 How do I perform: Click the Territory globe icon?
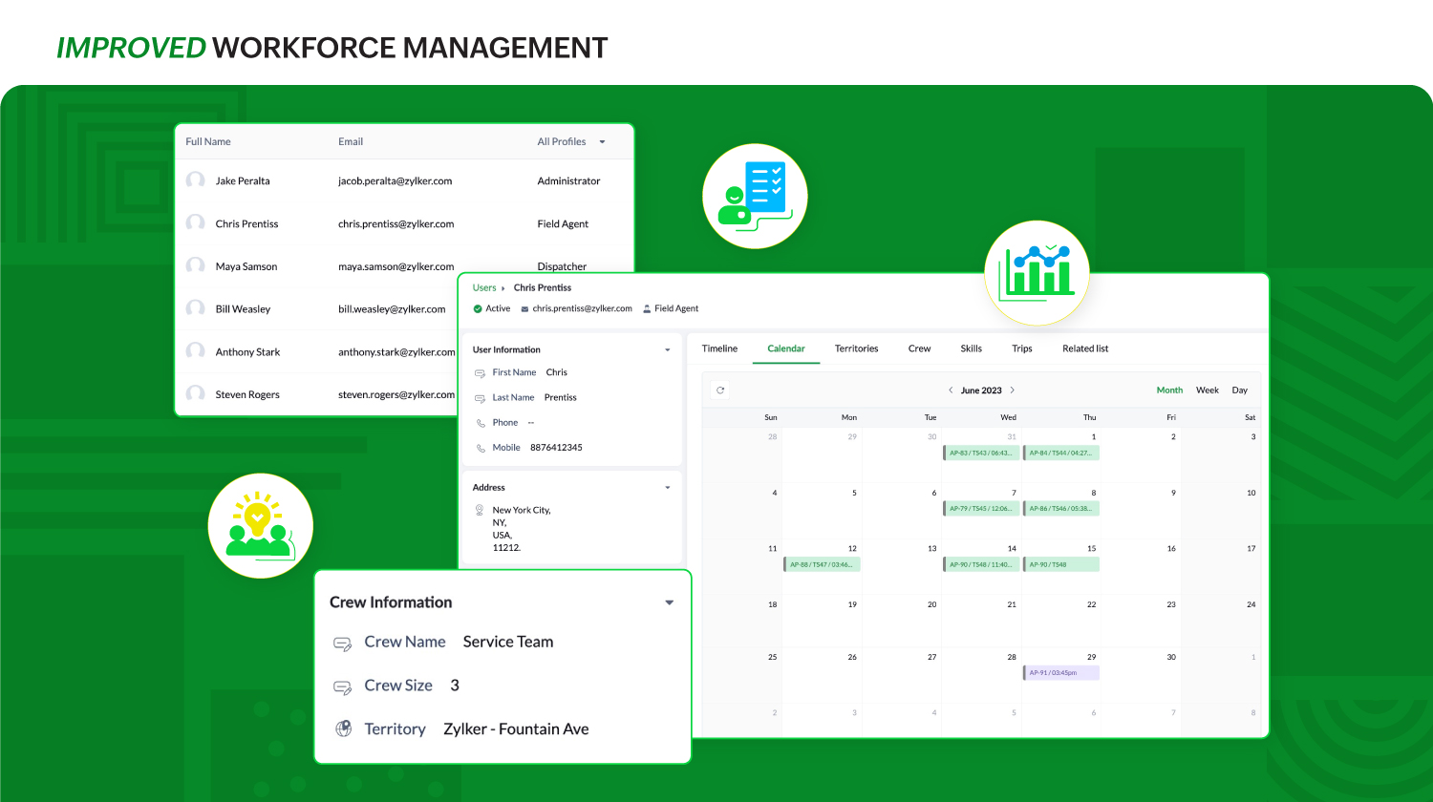click(x=343, y=728)
